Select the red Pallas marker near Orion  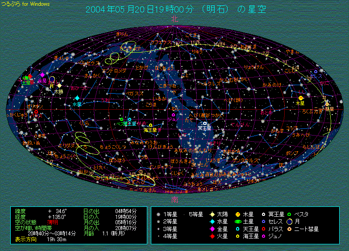(36, 112)
